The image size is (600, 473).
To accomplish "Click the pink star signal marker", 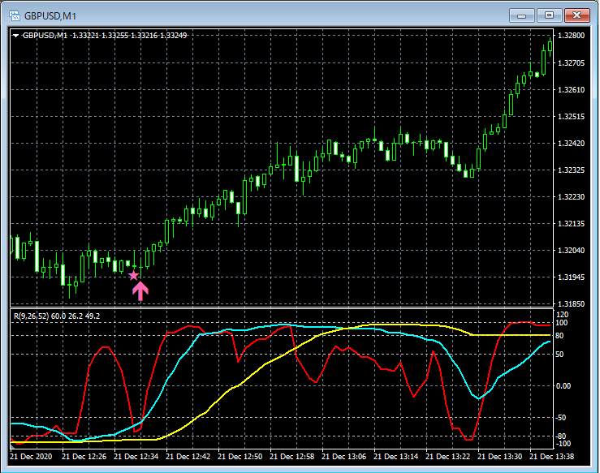I will coord(133,276).
